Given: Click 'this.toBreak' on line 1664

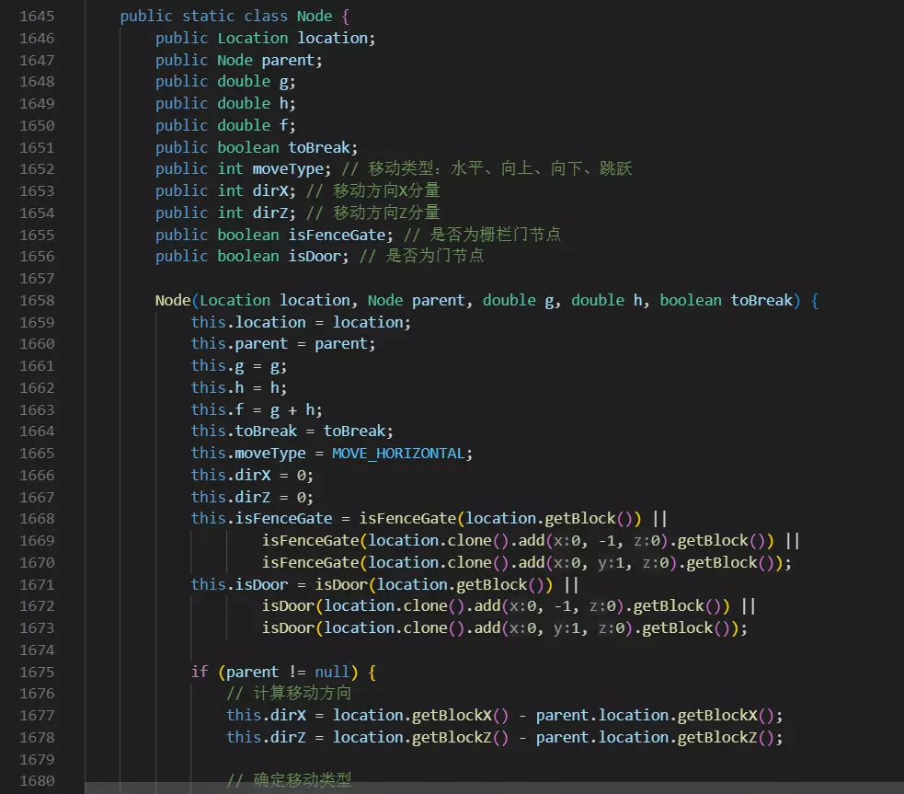Looking at the screenshot, I should (x=244, y=432).
